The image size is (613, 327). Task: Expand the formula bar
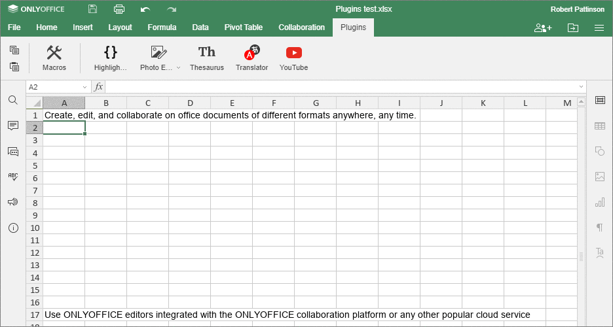pyautogui.click(x=581, y=86)
